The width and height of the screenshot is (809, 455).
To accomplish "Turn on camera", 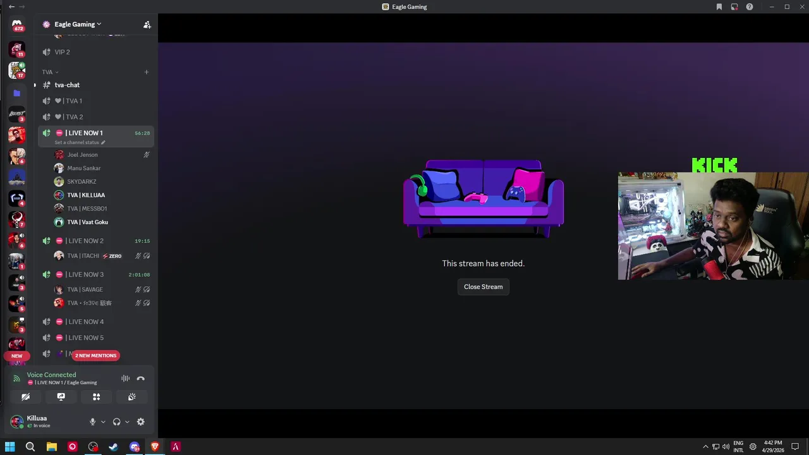I will pos(25,397).
